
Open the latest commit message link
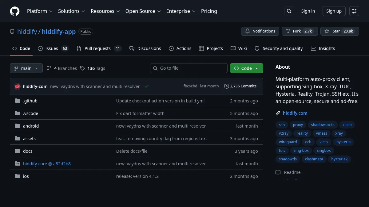tap(95, 86)
